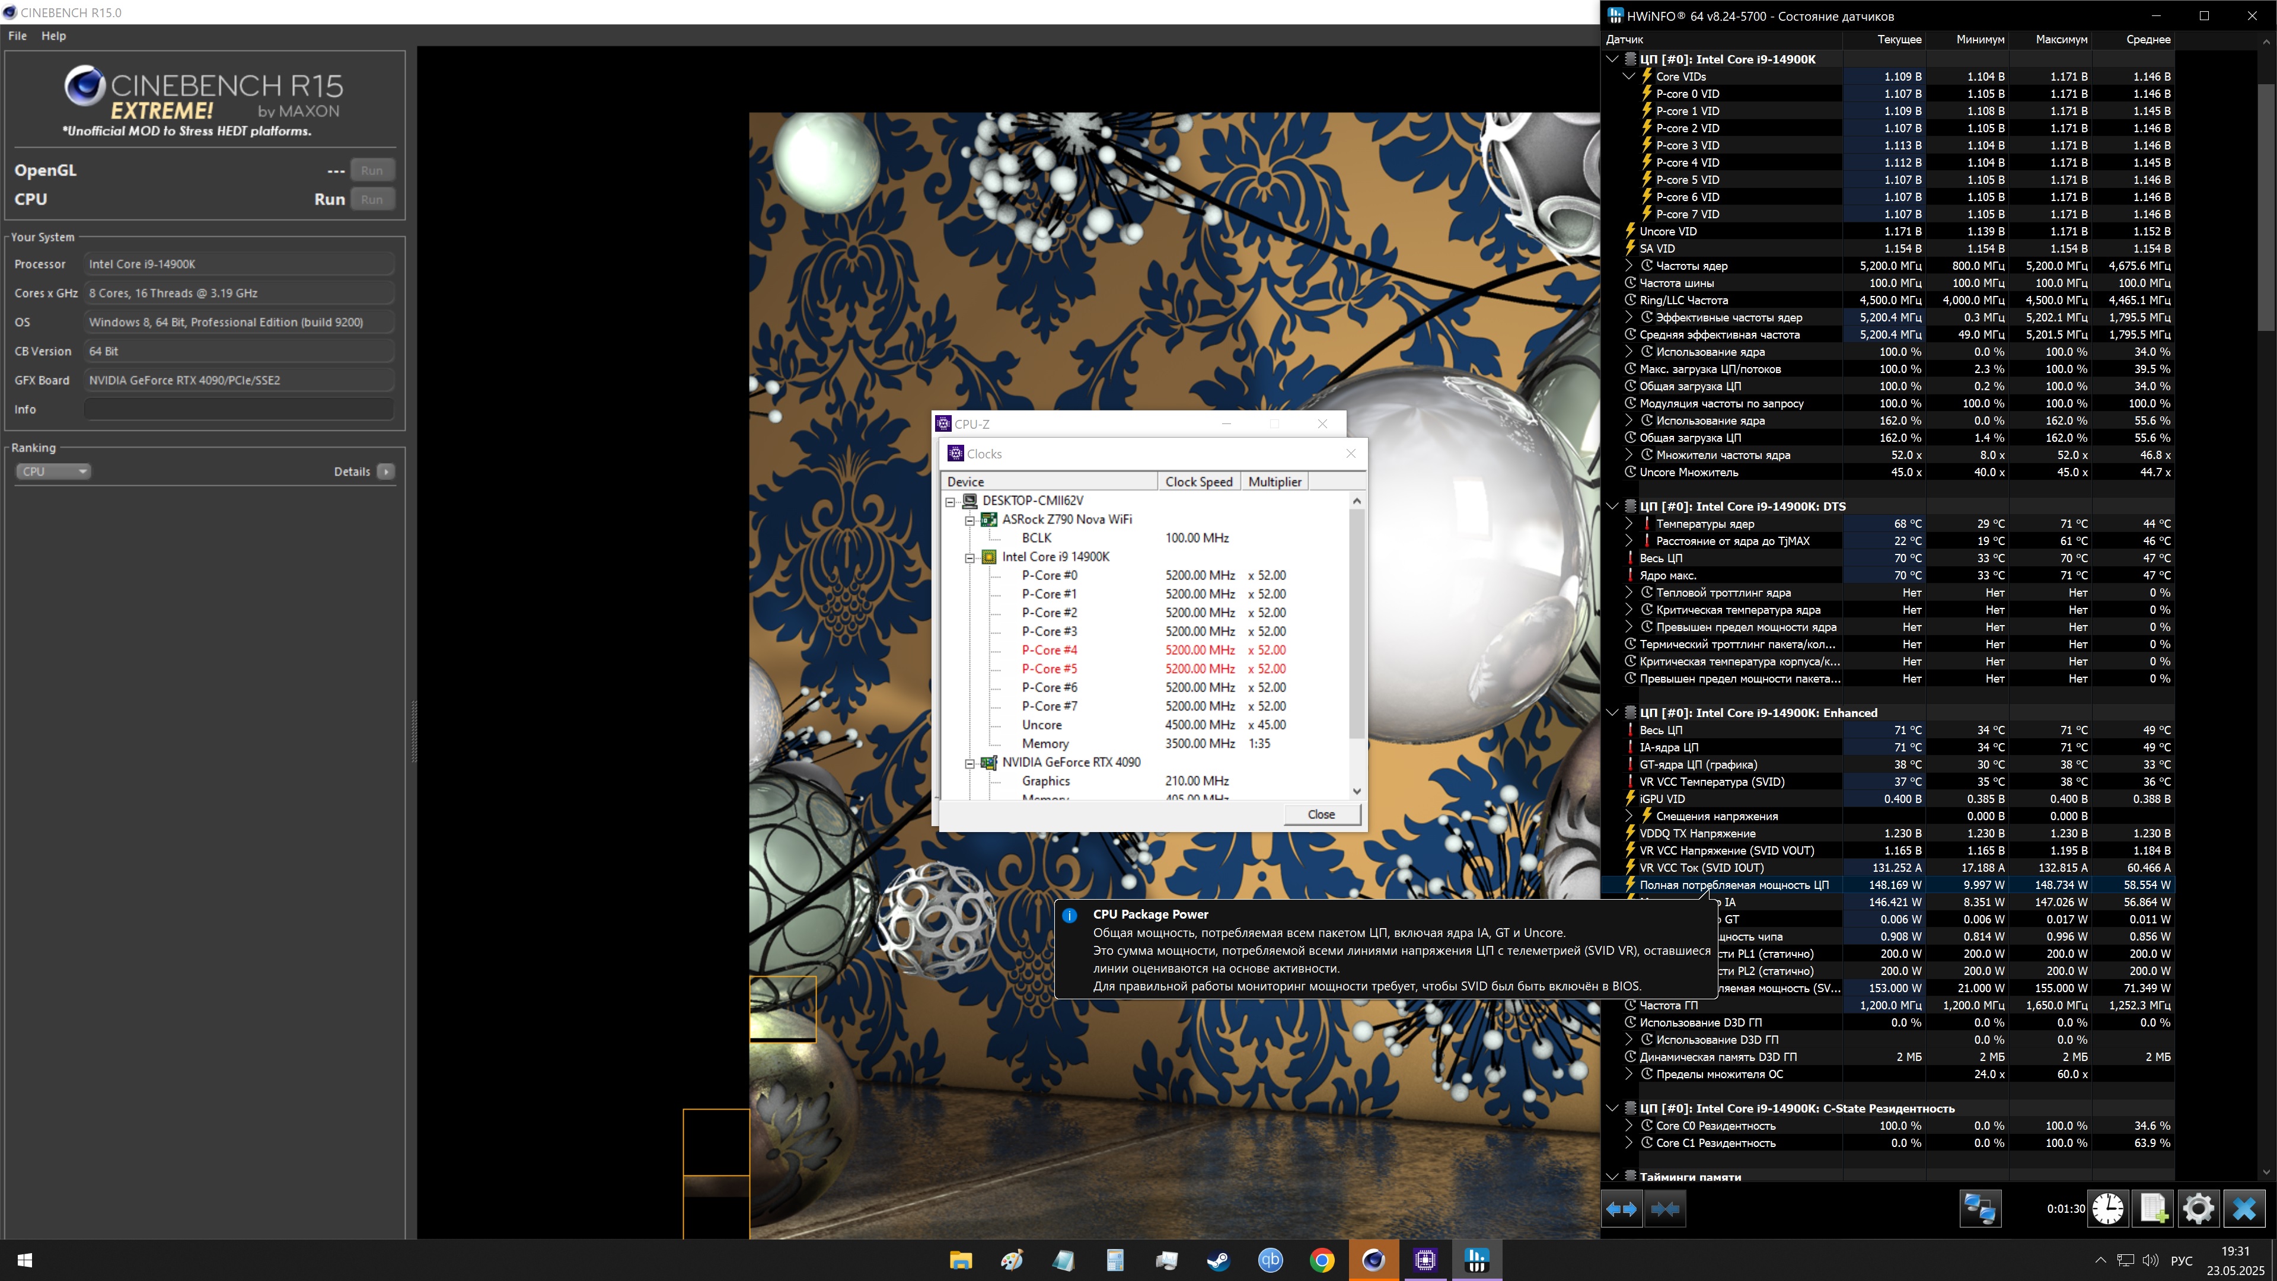The width and height of the screenshot is (2277, 1281).
Task: Open Ranking Details arrow button
Action: point(386,471)
